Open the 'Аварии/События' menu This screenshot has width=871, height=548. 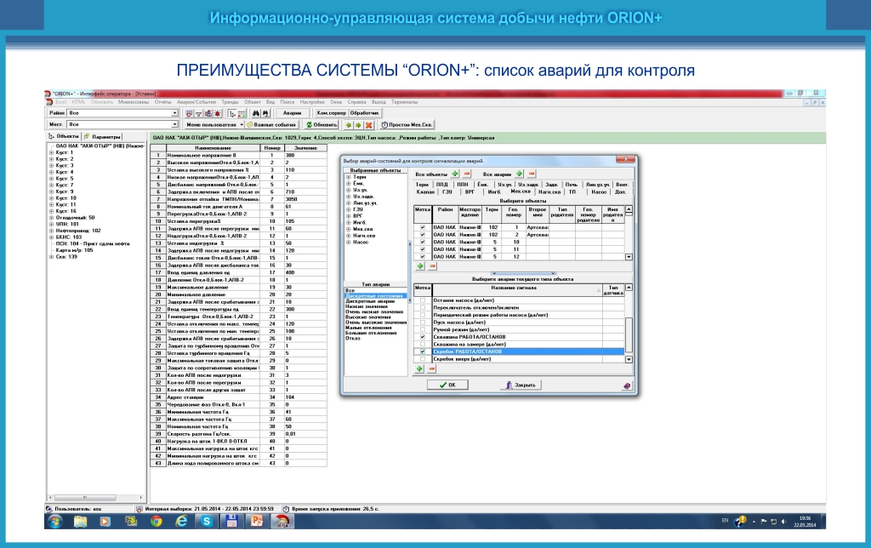(196, 102)
